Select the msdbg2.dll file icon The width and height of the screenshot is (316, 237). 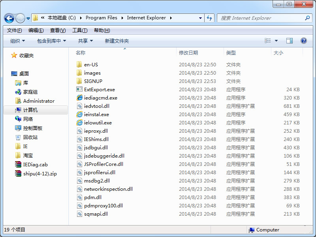pyautogui.click(x=80, y=181)
